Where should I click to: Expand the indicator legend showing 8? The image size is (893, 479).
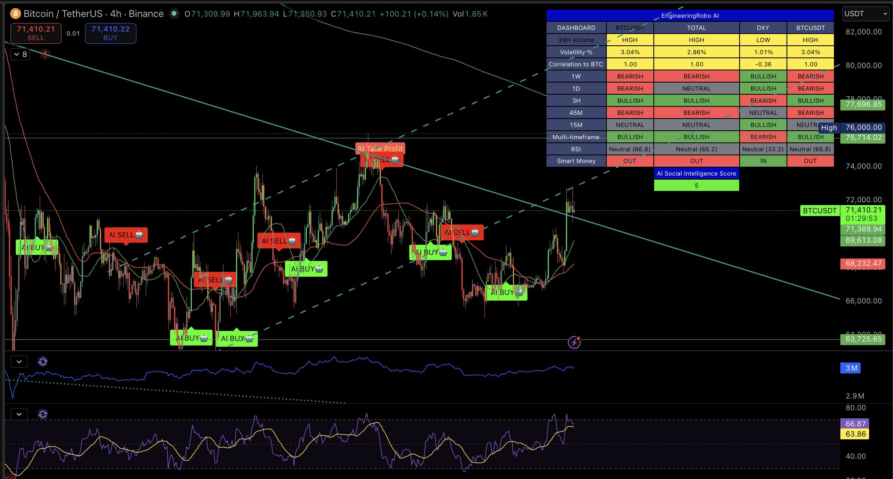(20, 54)
